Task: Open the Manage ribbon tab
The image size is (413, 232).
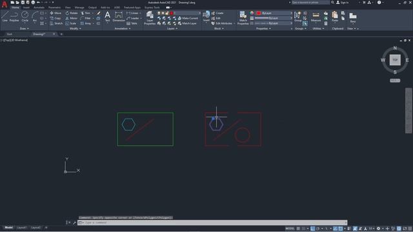Action: pyautogui.click(x=79, y=8)
